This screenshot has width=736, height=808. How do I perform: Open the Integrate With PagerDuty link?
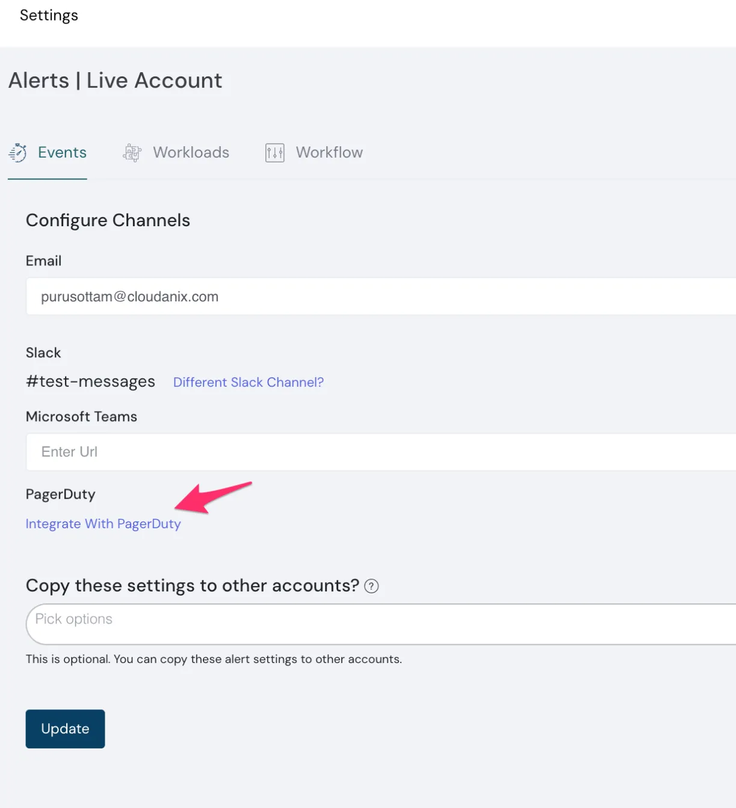(103, 524)
